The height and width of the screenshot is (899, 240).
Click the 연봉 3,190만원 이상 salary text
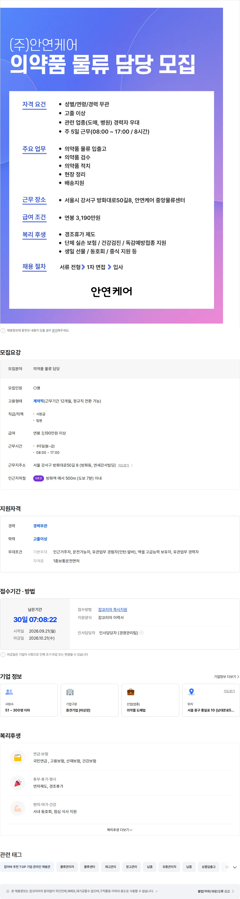click(x=49, y=433)
